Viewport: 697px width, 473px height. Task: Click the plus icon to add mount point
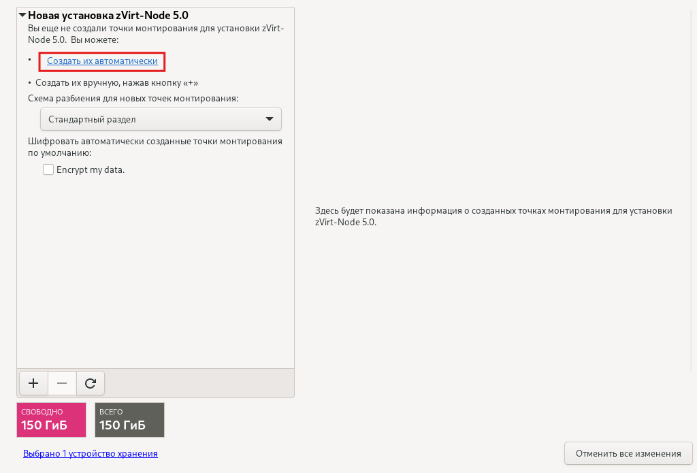click(33, 383)
